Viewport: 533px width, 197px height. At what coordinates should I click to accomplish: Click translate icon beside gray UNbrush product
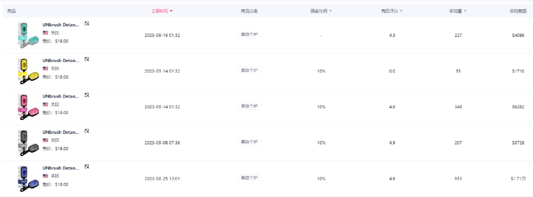[x=87, y=131]
